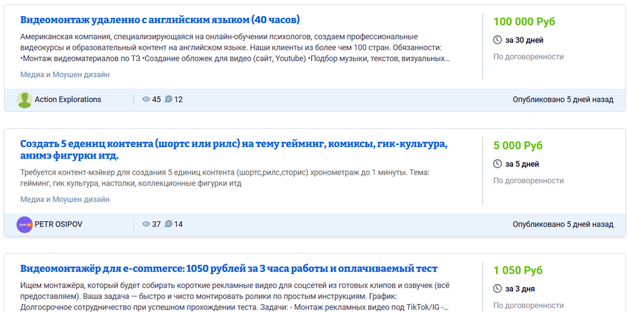Click "По договоренности" under the 5 000 Руб price
The height and width of the screenshot is (312, 628).
(x=529, y=180)
